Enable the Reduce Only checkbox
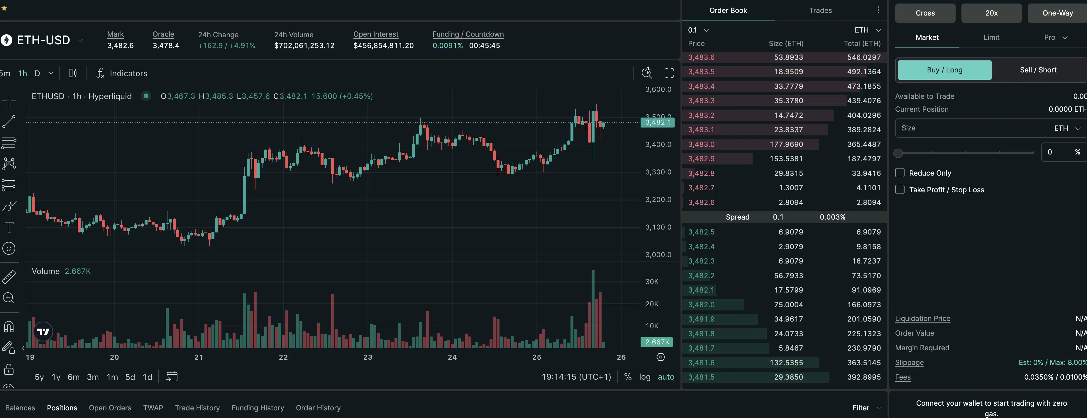The width and height of the screenshot is (1087, 418). (x=900, y=173)
